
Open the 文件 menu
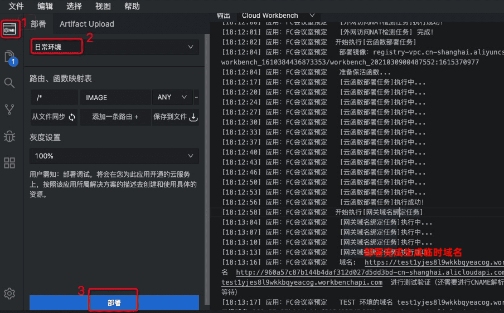16,6
